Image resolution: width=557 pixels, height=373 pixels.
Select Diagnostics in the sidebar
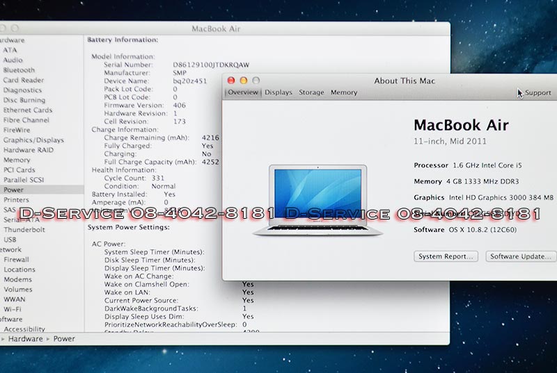(22, 90)
